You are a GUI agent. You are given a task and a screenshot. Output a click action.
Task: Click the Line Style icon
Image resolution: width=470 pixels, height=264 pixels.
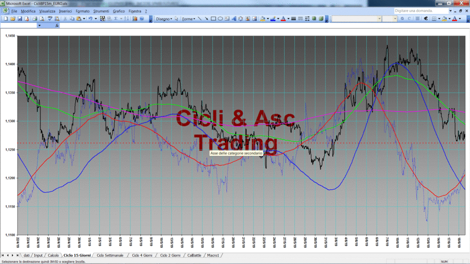[x=294, y=19]
